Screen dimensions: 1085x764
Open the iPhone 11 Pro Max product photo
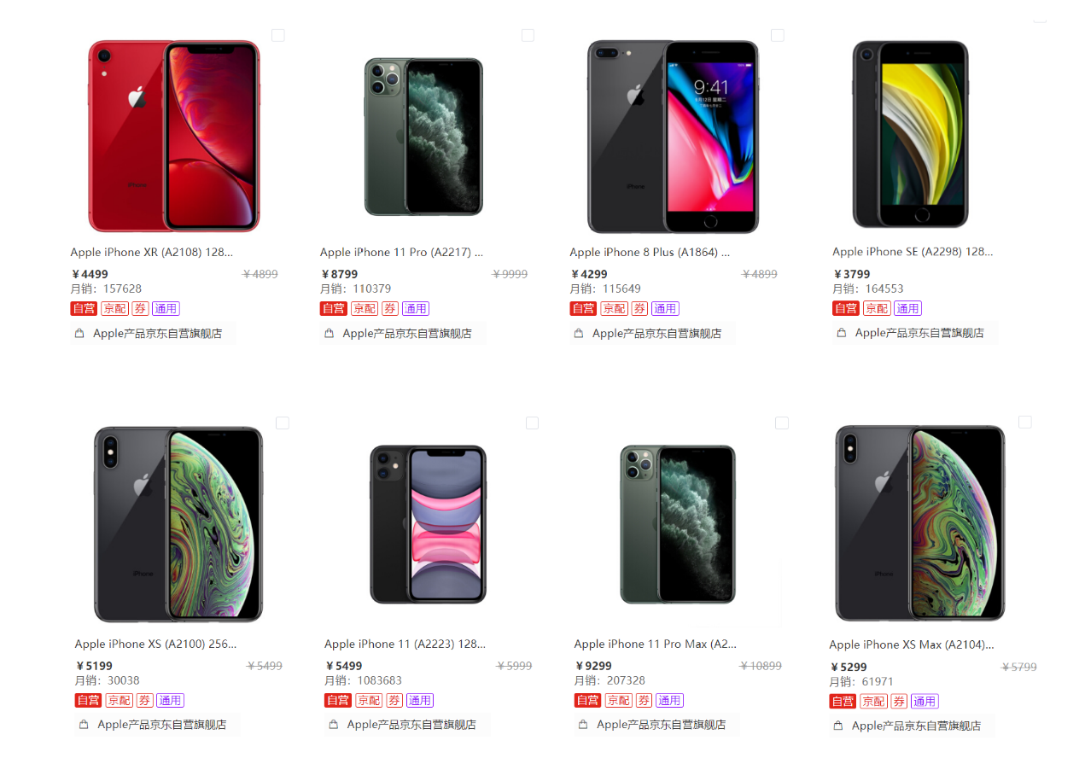point(678,523)
